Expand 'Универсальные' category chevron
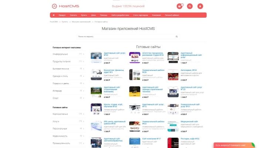Screen dimensions: 259x148 click(x=84, y=54)
